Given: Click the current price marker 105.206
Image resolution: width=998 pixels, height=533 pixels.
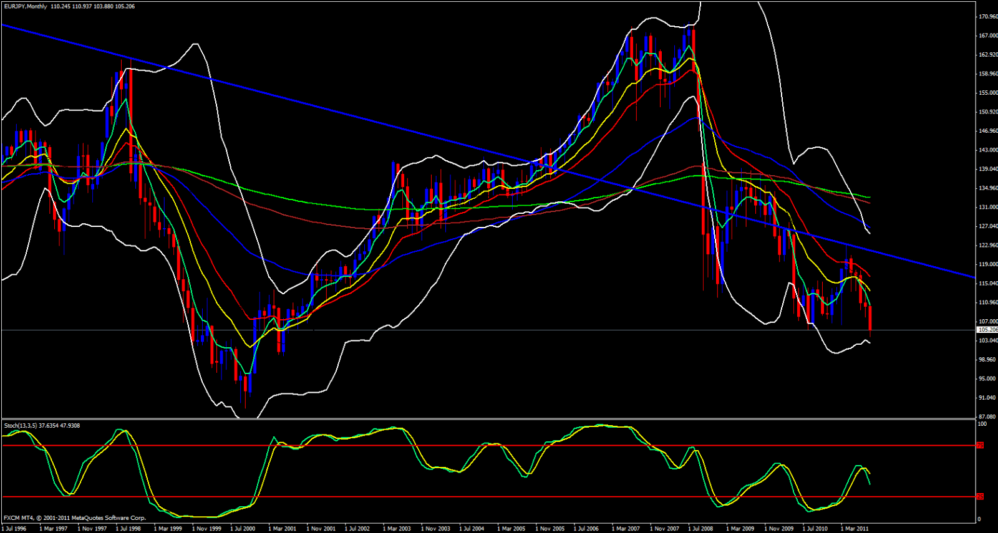Looking at the screenshot, I should [987, 330].
